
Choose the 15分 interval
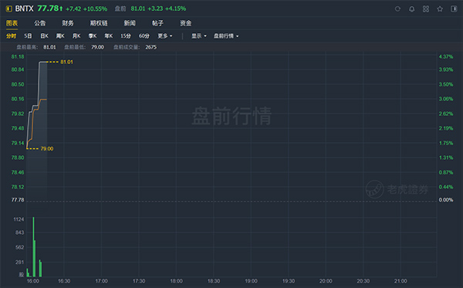coord(126,36)
